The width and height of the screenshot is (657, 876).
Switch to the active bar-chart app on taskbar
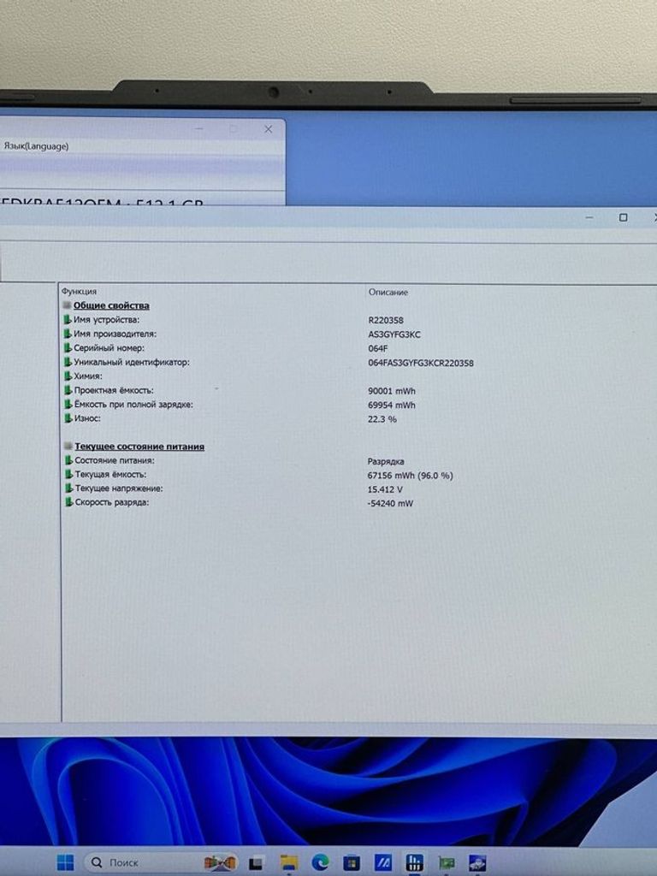(x=415, y=862)
